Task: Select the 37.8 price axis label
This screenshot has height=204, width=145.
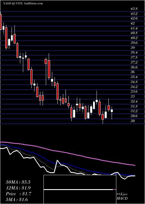Action: (134, 57)
